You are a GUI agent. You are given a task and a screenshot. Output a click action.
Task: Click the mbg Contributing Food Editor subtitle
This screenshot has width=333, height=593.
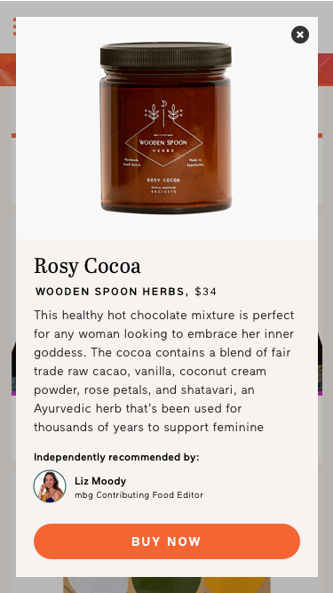click(139, 495)
